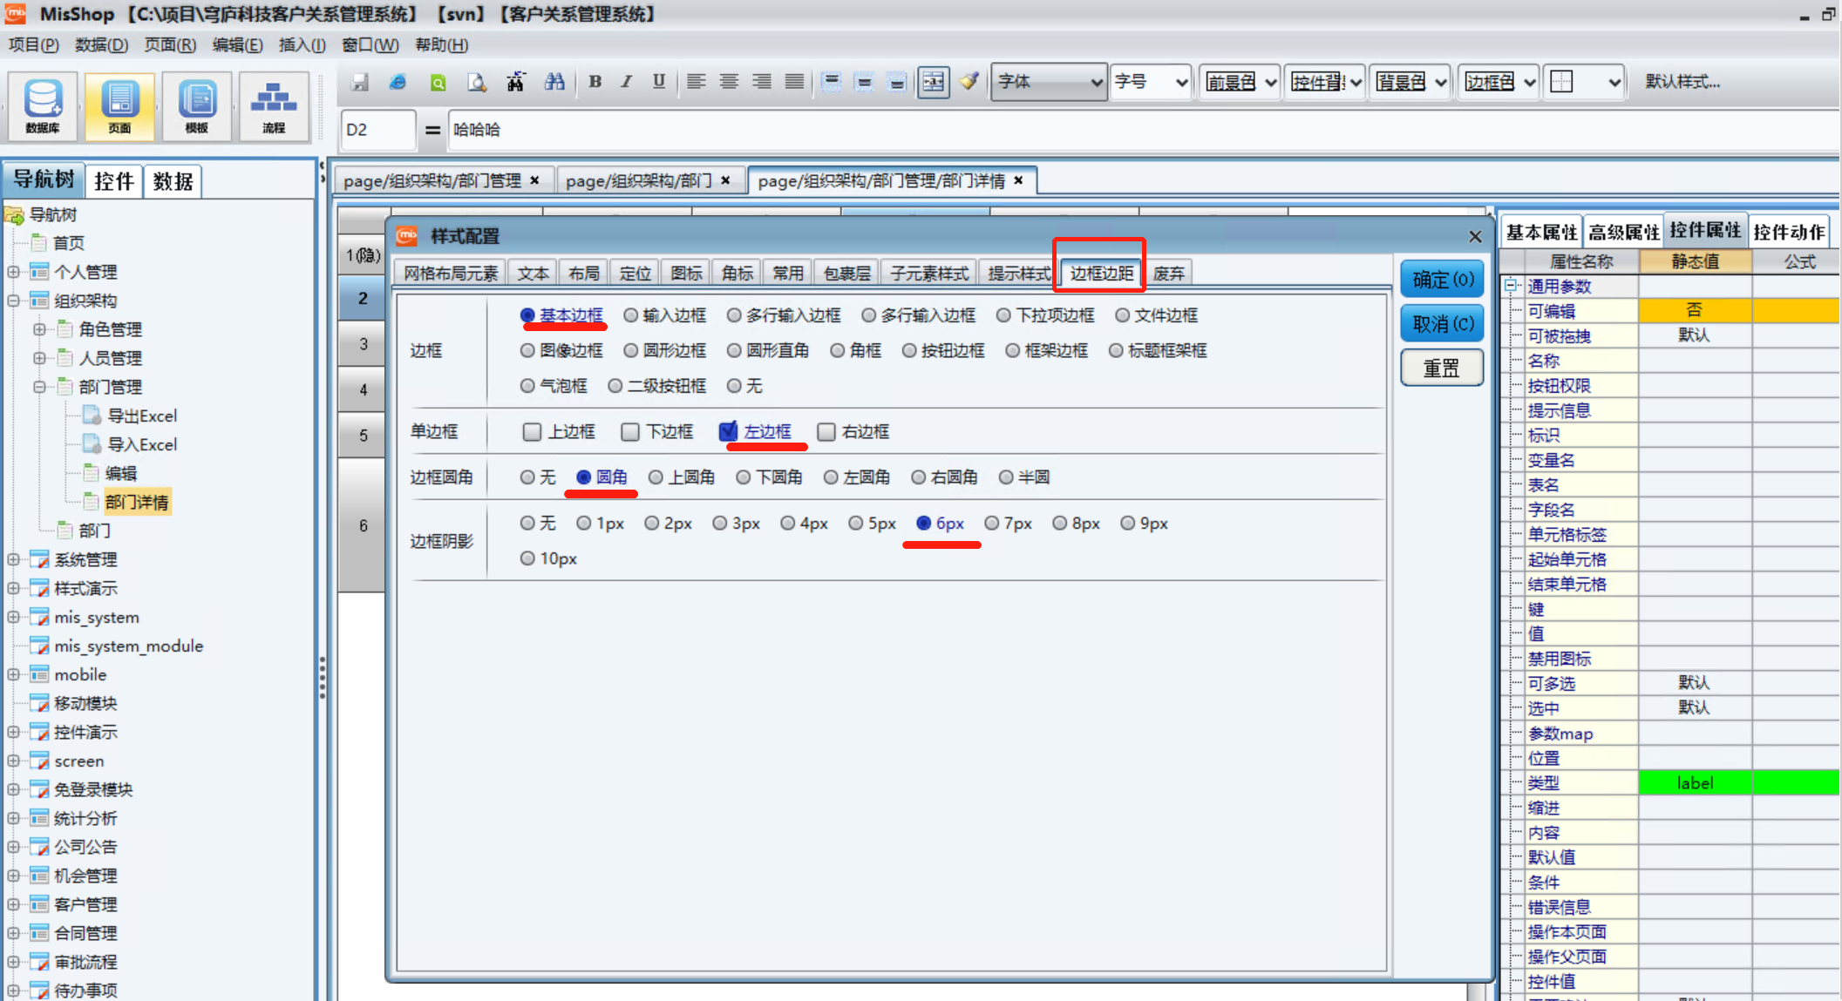
Task: Uncheck the 左边框 left border checkbox
Action: [x=728, y=431]
